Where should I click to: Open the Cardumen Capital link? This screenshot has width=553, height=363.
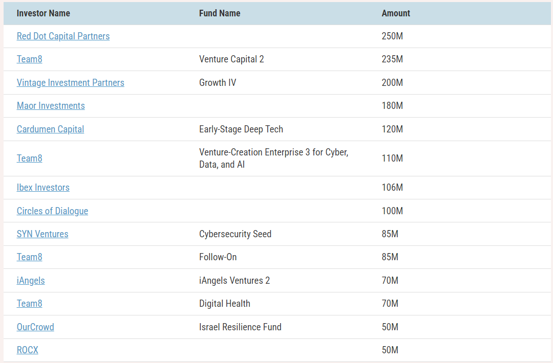pos(50,129)
